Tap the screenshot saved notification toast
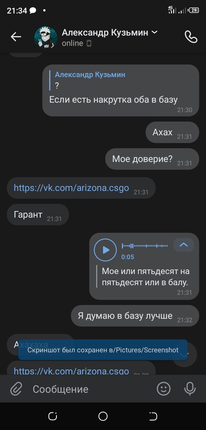 tap(103, 350)
